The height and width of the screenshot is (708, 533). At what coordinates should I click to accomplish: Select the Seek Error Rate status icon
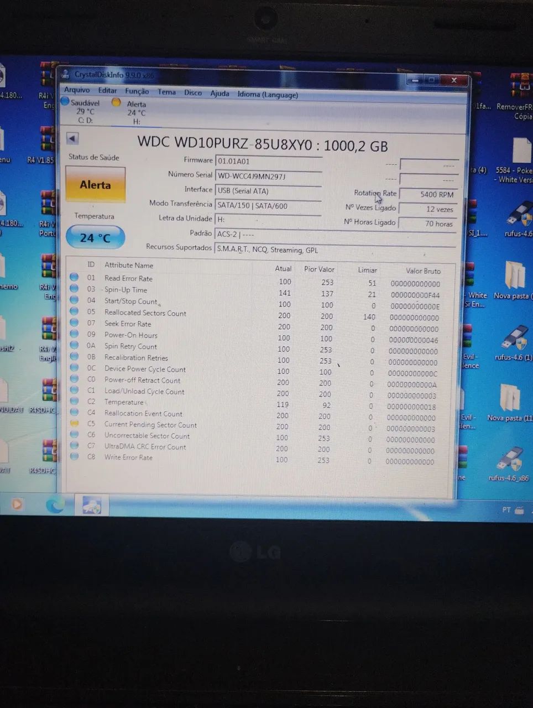pos(74,323)
